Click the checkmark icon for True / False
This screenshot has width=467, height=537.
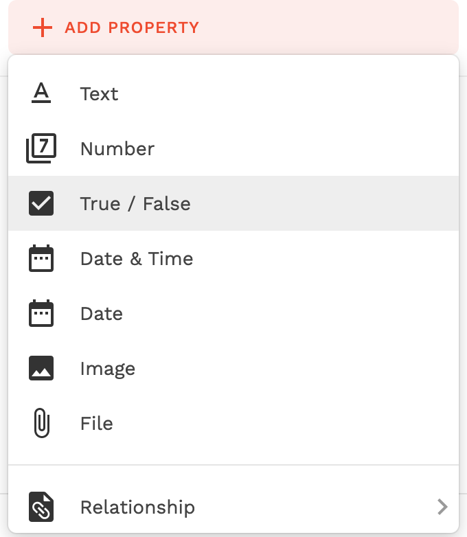[x=41, y=203]
